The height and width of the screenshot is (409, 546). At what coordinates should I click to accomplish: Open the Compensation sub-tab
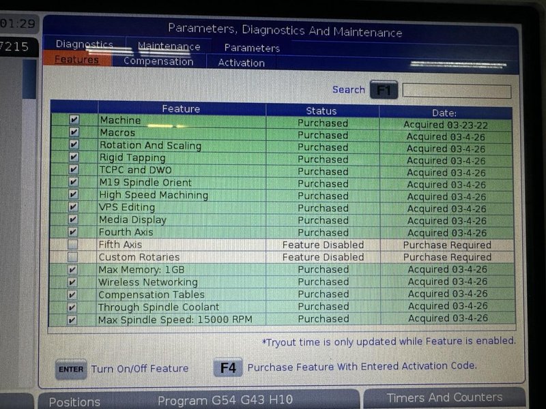click(x=158, y=61)
